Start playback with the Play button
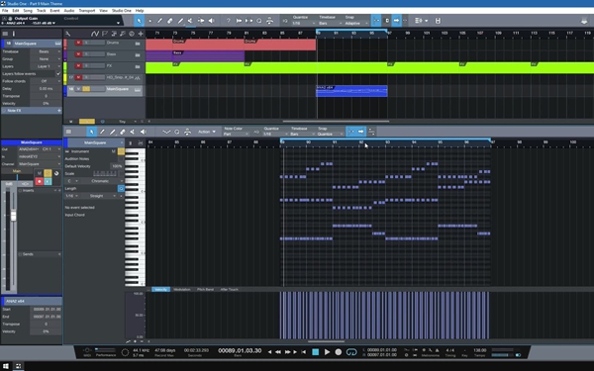This screenshot has height=371, width=594. click(327, 352)
